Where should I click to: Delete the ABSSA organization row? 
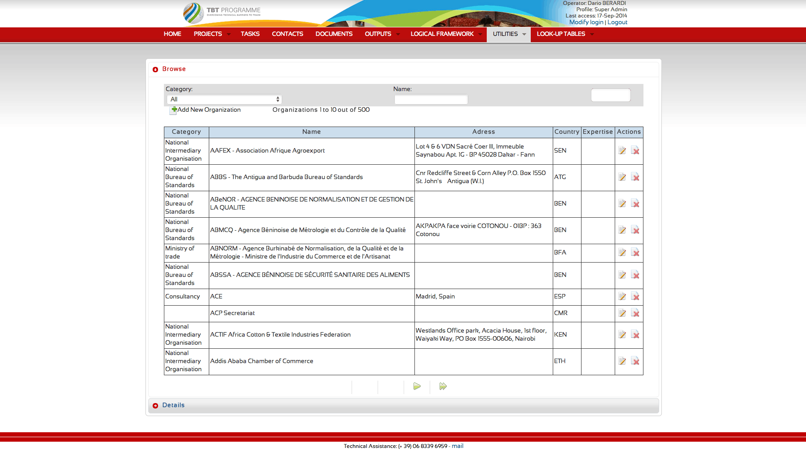(x=635, y=275)
